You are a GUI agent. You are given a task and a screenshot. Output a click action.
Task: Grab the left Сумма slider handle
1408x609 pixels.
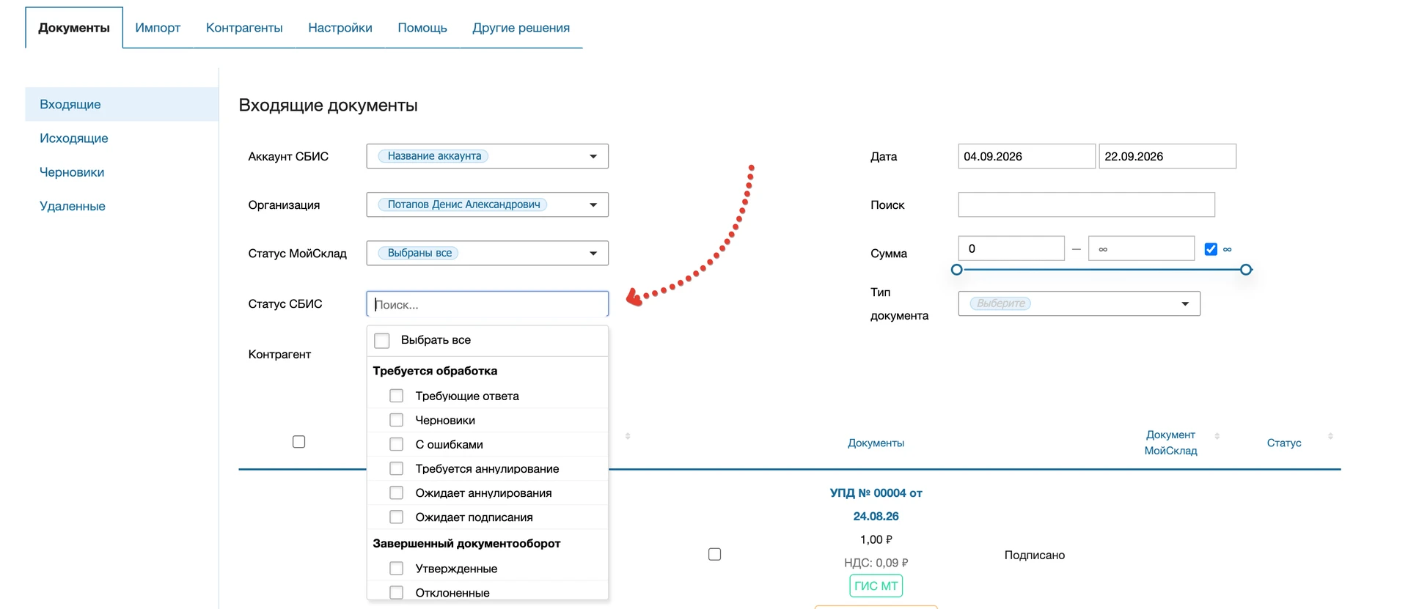pos(956,270)
